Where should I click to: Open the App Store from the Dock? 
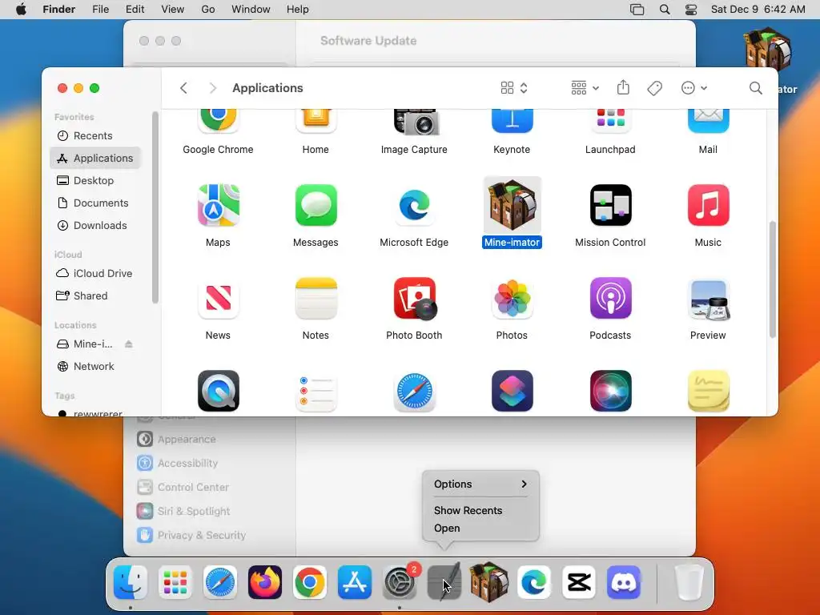pos(355,582)
